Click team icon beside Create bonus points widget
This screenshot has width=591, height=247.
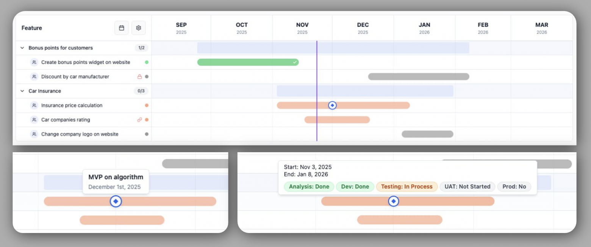(x=34, y=62)
